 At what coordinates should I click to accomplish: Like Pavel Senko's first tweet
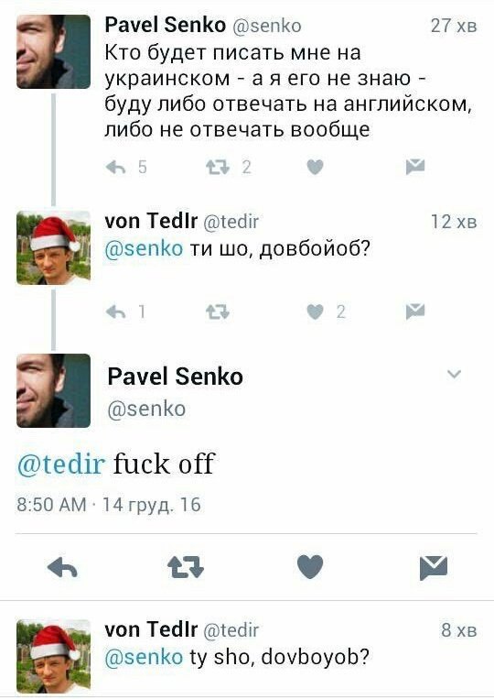point(315,168)
